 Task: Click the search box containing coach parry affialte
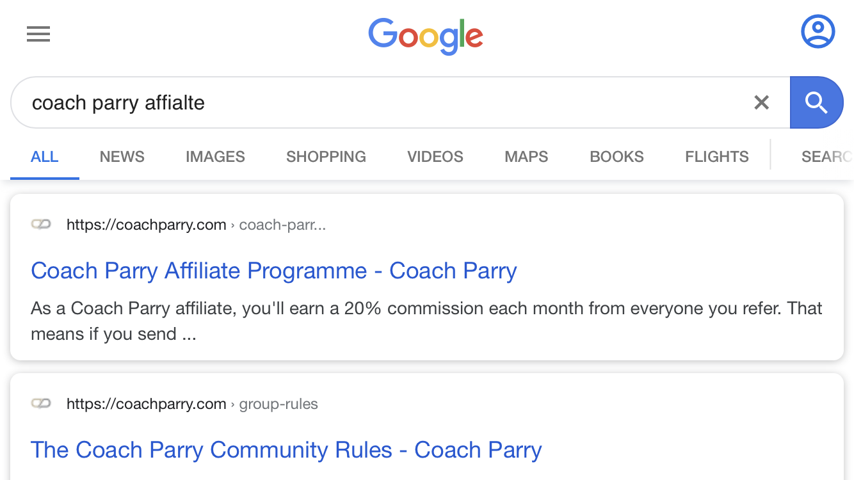pos(384,102)
